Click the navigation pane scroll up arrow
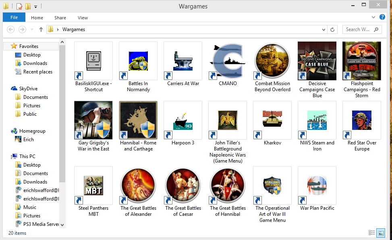This screenshot has width=392, height=240. pos(62,42)
